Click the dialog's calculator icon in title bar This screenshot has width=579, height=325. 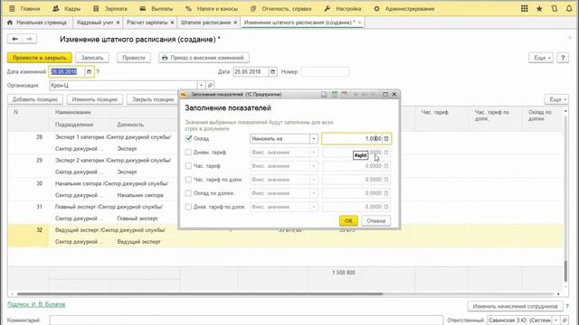click(x=334, y=94)
